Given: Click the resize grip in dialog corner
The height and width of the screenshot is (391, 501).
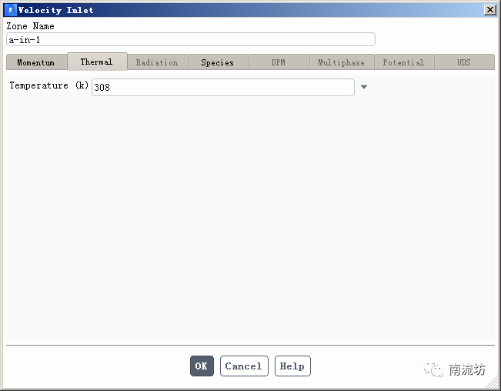Looking at the screenshot, I should coord(492,383).
